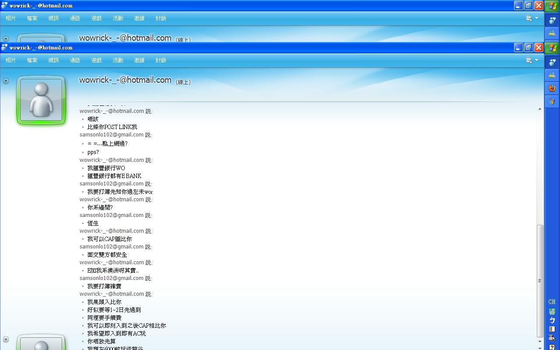Open 檔案 menu in the front window
Screen dimensions: 560x350
[x=32, y=60]
